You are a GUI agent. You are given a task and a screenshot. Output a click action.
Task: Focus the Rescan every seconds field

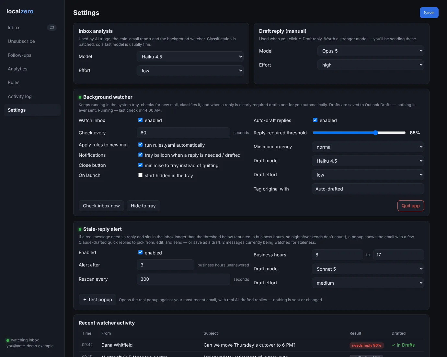[184, 279]
